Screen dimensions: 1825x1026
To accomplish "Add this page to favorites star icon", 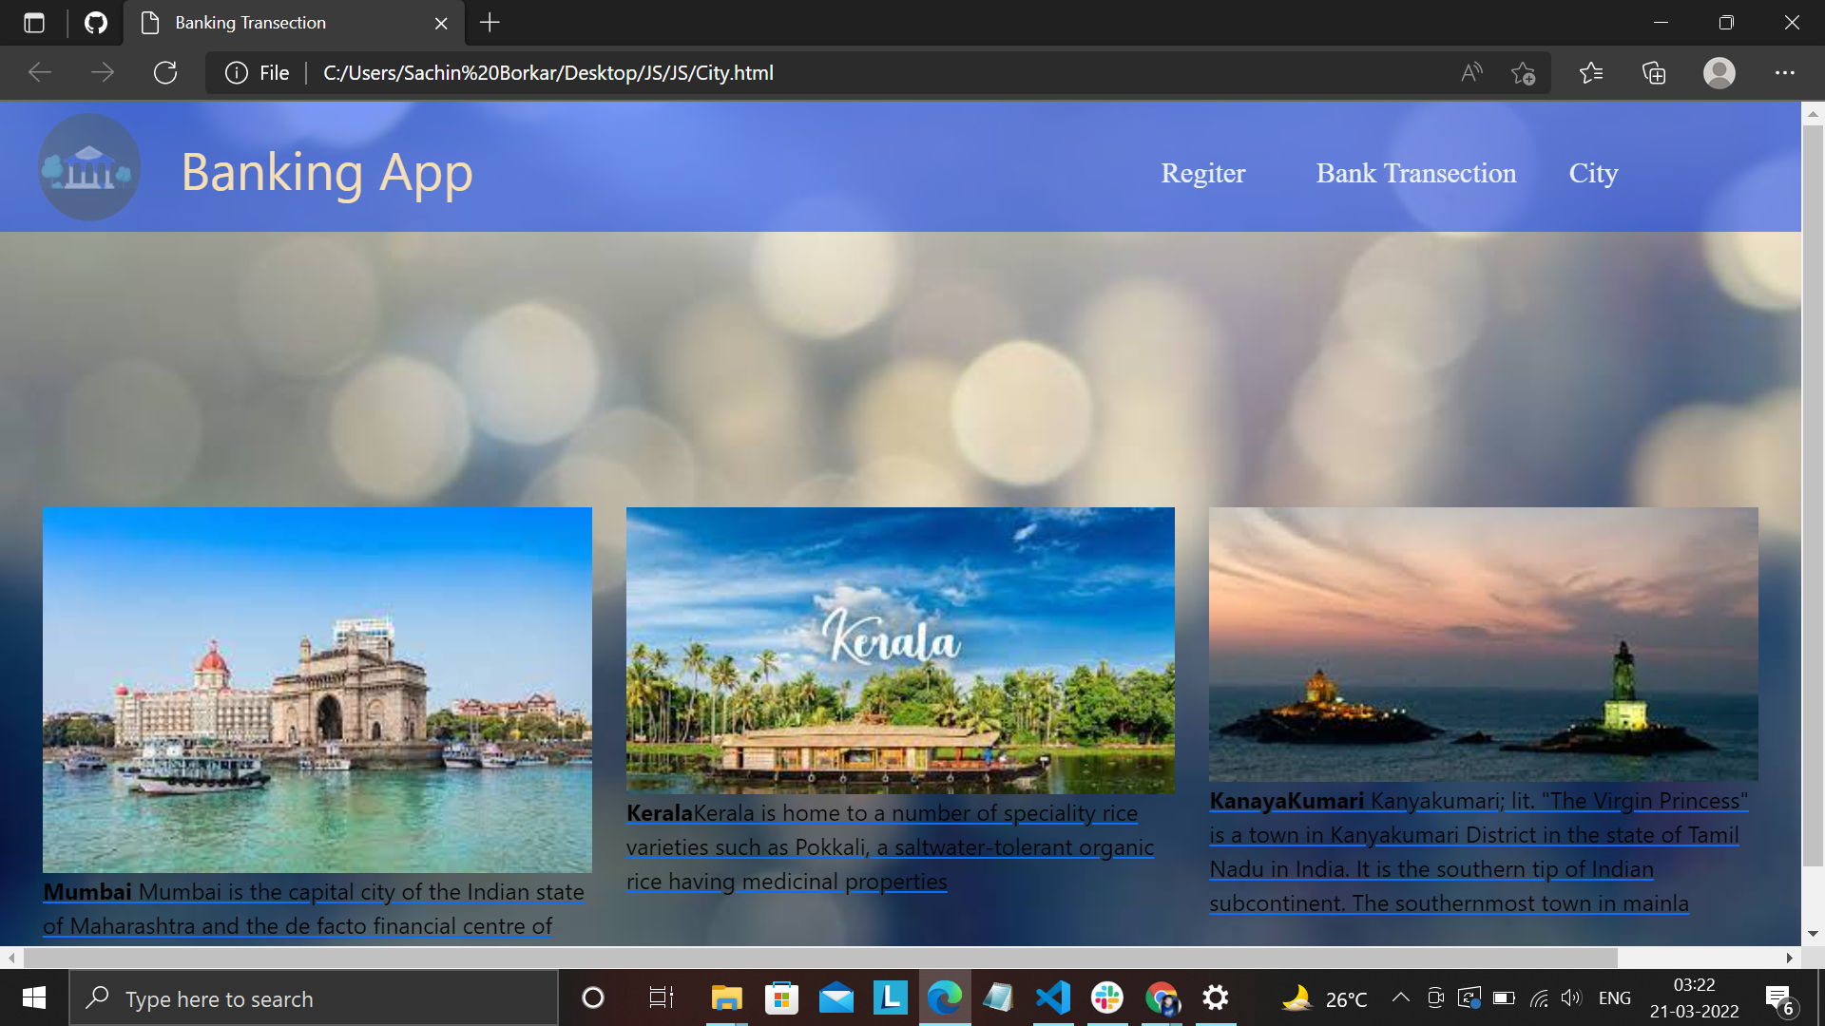I will 1524,73.
